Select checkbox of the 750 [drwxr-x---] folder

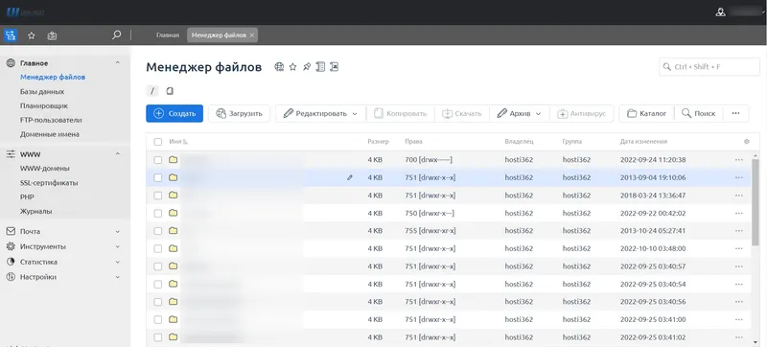click(157, 213)
